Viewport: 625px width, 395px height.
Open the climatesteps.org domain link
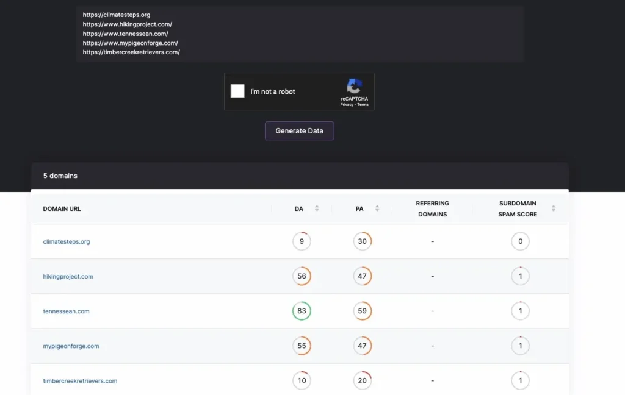67,242
